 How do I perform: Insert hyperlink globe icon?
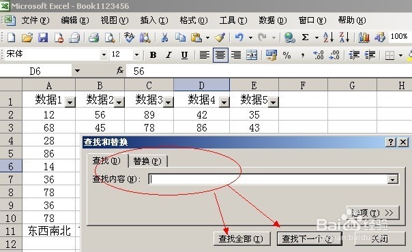[x=289, y=37]
